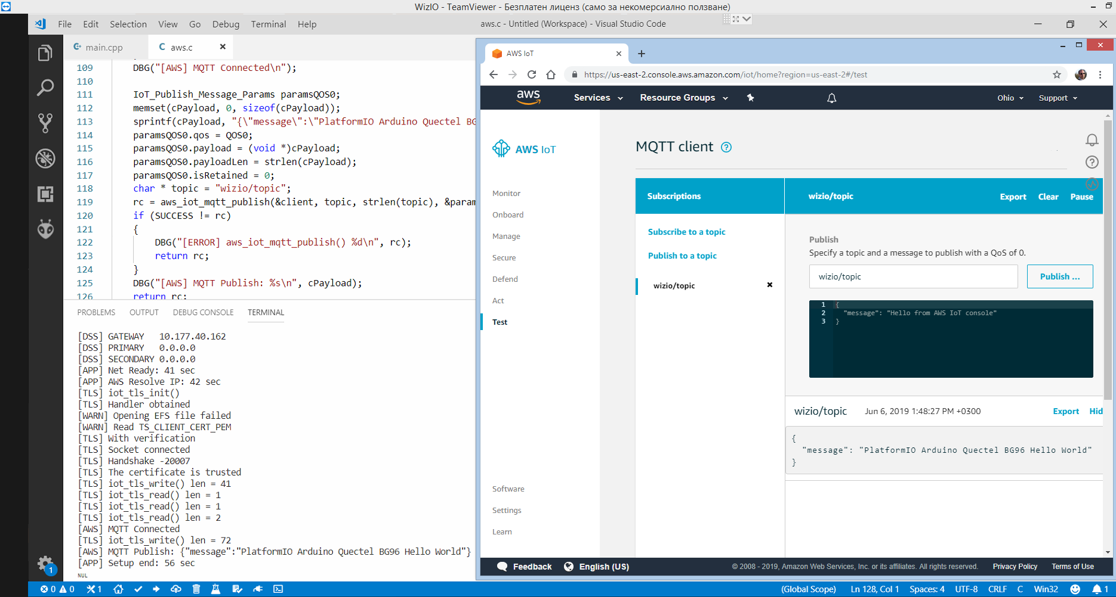Open the Search view in VS Code
Viewport: 1116px width, 597px height.
tap(45, 88)
